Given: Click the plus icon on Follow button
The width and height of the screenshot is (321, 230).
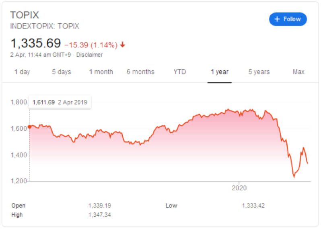Looking at the screenshot, I should point(277,19).
